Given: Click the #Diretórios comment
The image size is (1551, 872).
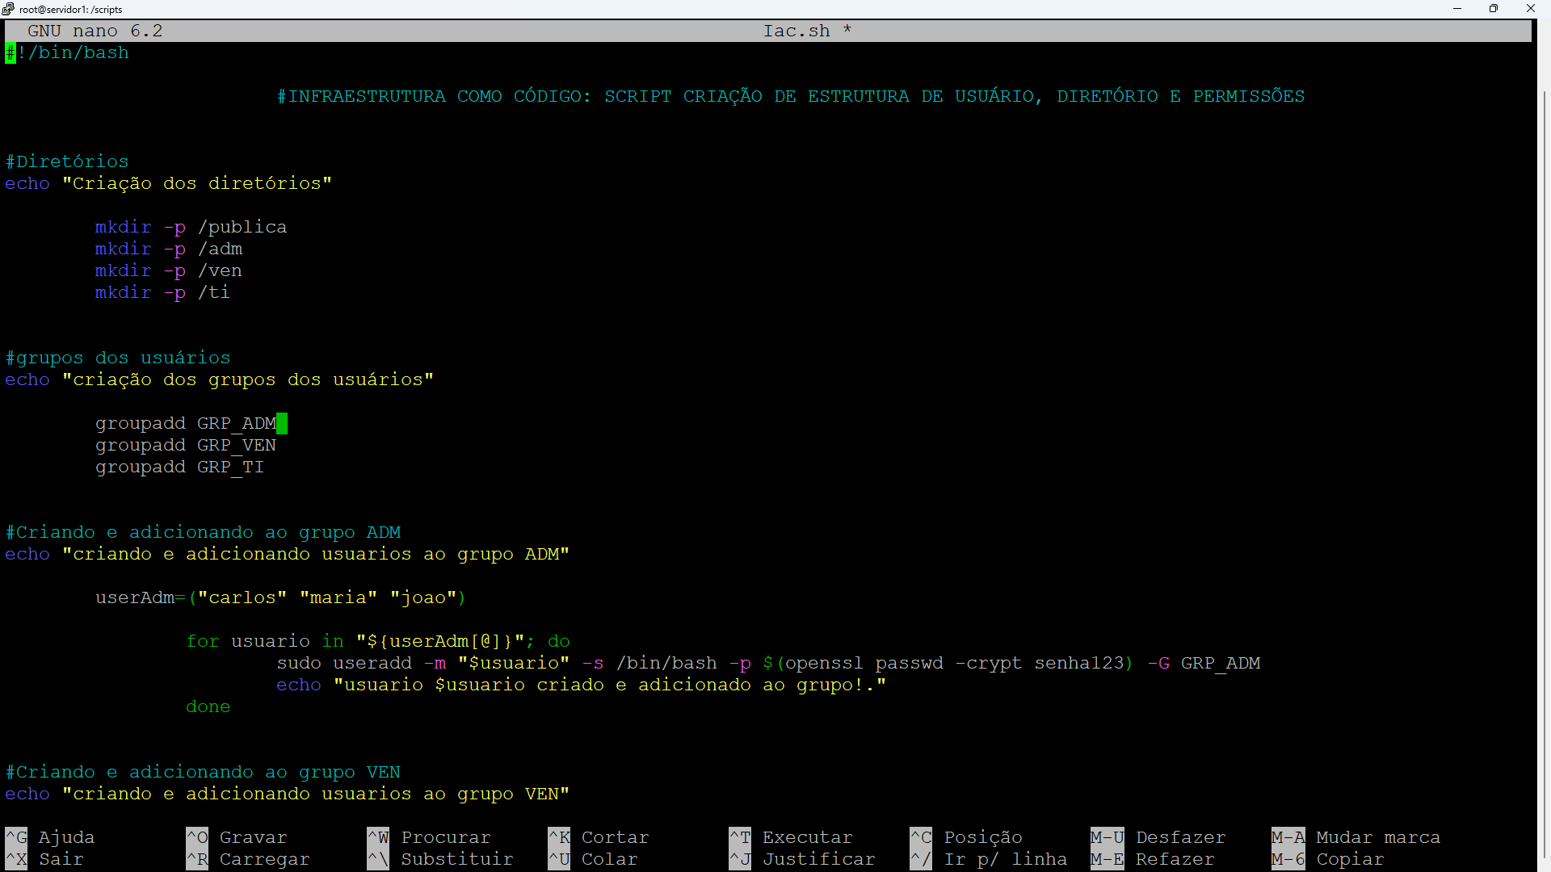Looking at the screenshot, I should click(x=67, y=161).
